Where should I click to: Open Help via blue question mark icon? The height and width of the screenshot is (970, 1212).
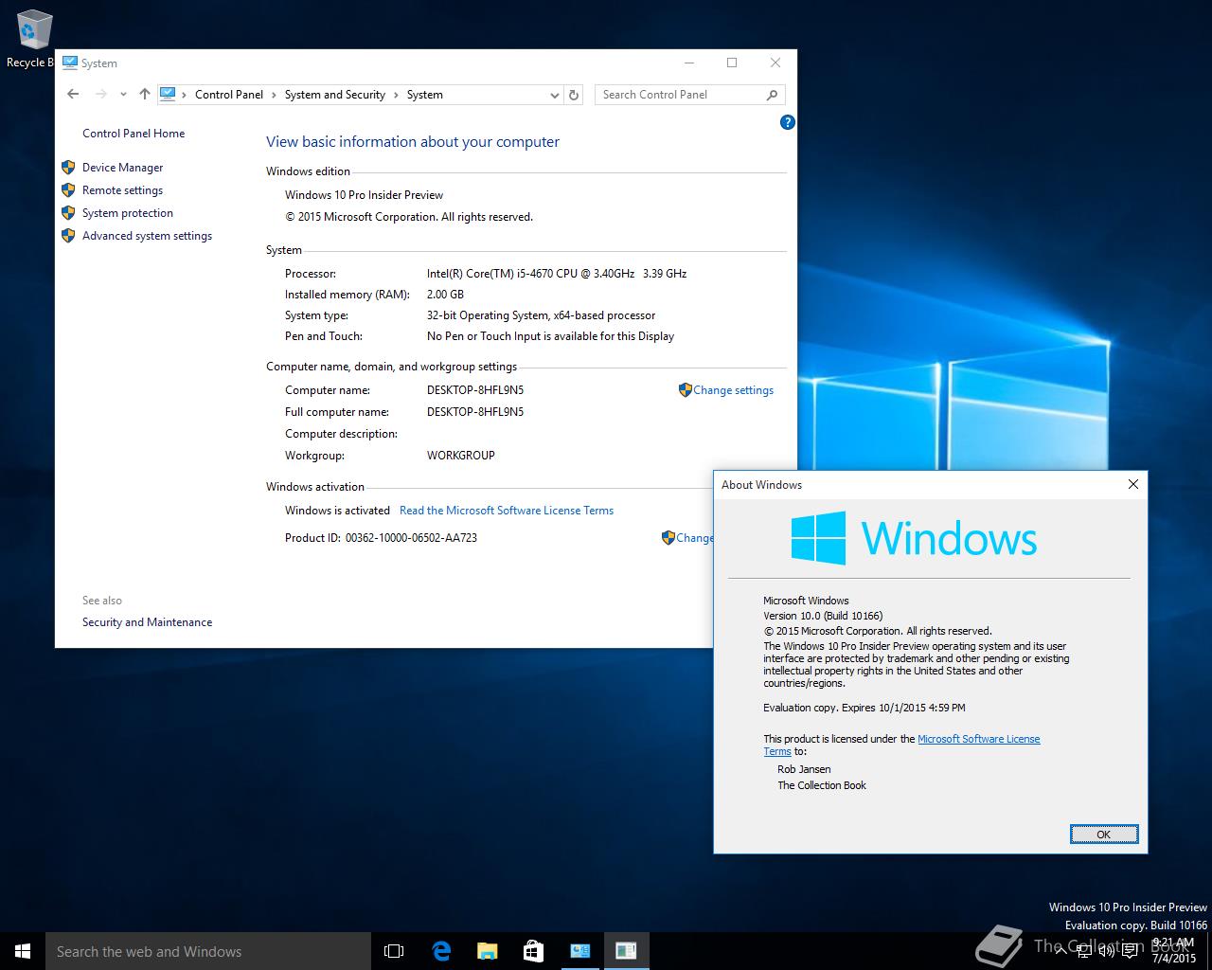tap(787, 122)
